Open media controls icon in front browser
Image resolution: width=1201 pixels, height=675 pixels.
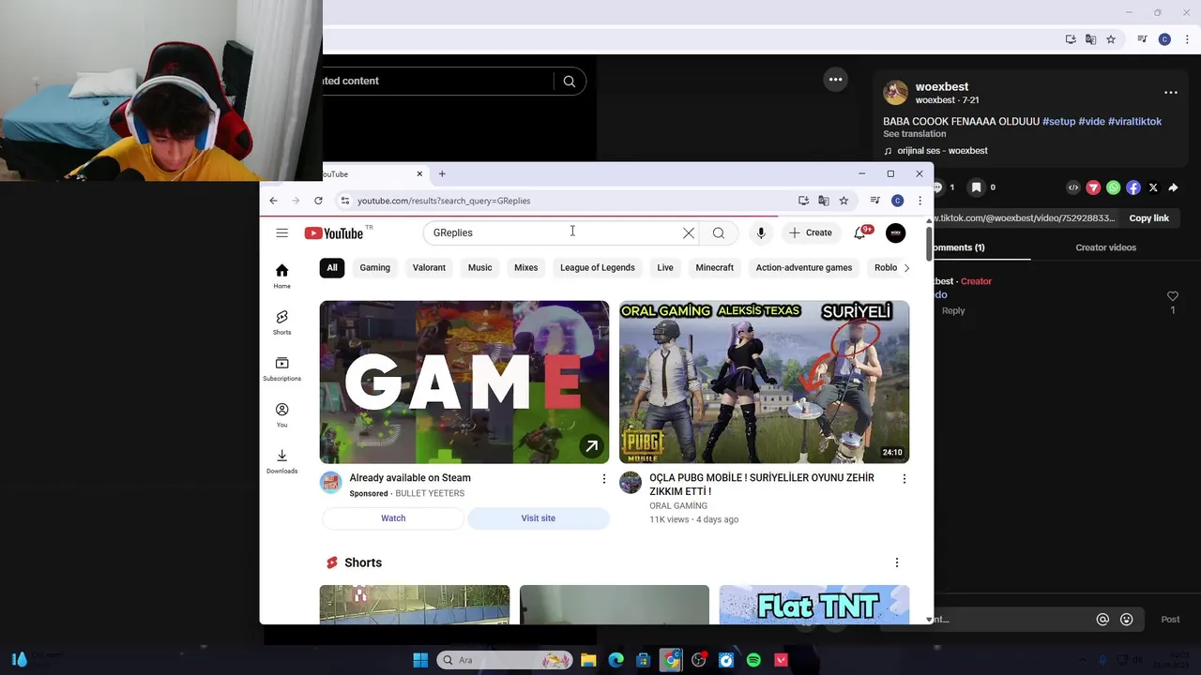[874, 201]
